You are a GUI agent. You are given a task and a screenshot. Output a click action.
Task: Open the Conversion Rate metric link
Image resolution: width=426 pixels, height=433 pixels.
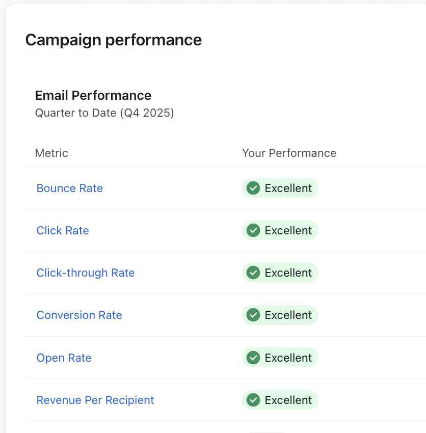tap(79, 315)
